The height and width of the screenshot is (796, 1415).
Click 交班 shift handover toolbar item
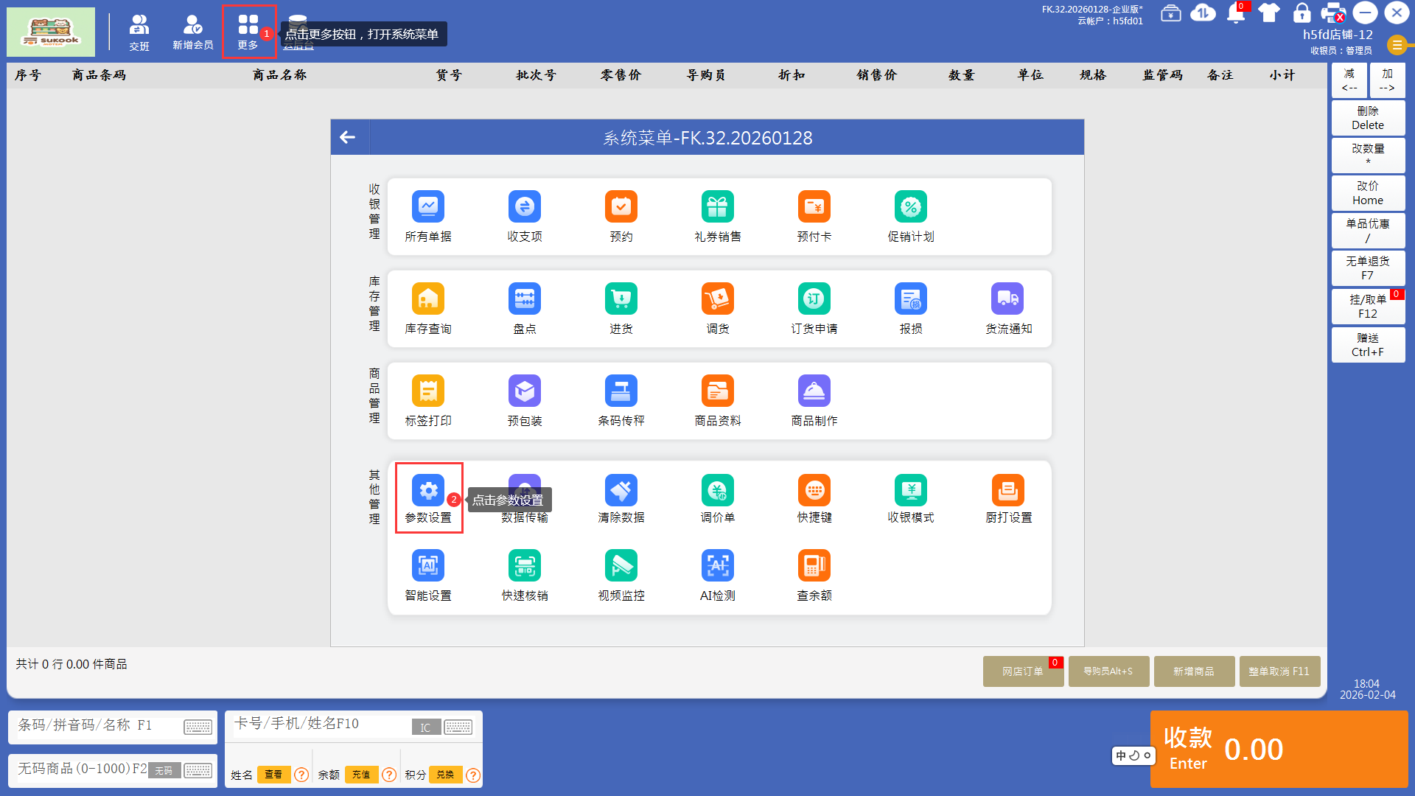point(139,32)
